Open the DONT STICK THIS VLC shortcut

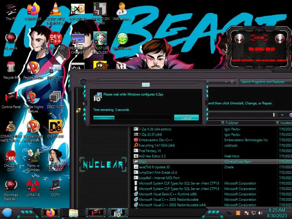pyautogui.click(x=56, y=14)
